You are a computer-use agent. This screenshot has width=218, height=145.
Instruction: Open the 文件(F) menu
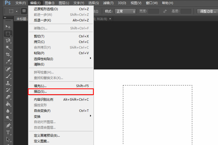coord(21,3)
